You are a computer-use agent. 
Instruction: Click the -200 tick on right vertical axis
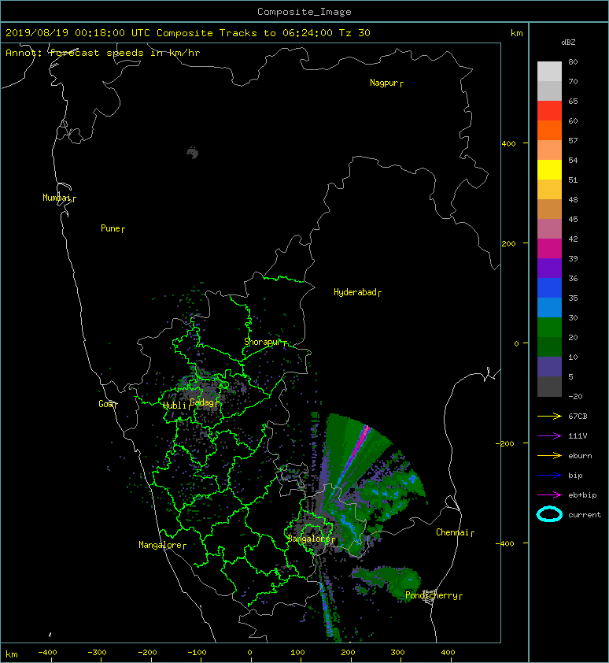pyautogui.click(x=506, y=443)
